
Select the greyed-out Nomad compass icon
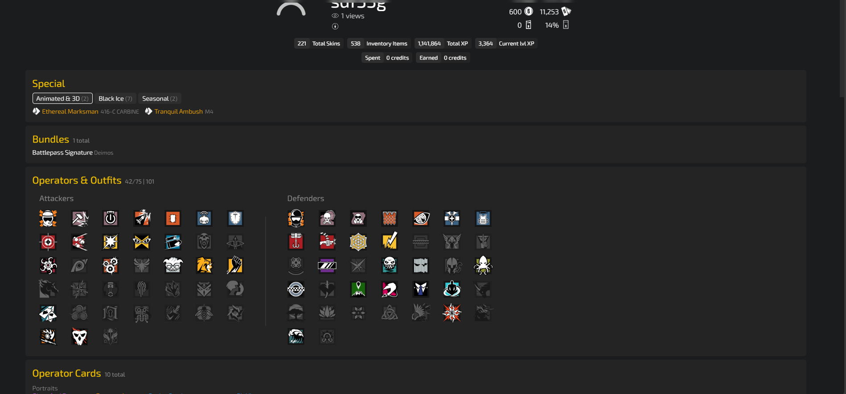click(79, 289)
